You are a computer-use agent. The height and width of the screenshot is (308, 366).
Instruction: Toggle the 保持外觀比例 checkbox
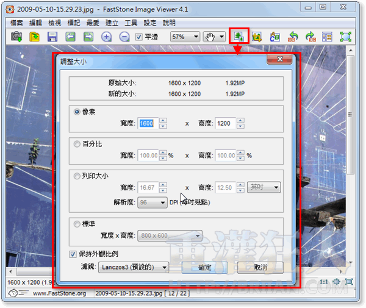click(x=74, y=254)
